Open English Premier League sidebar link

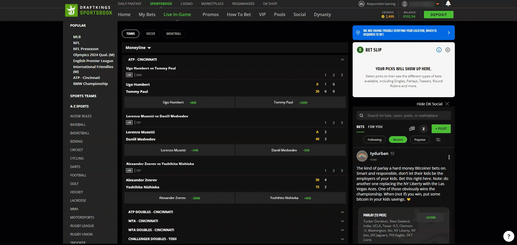pyautogui.click(x=93, y=61)
